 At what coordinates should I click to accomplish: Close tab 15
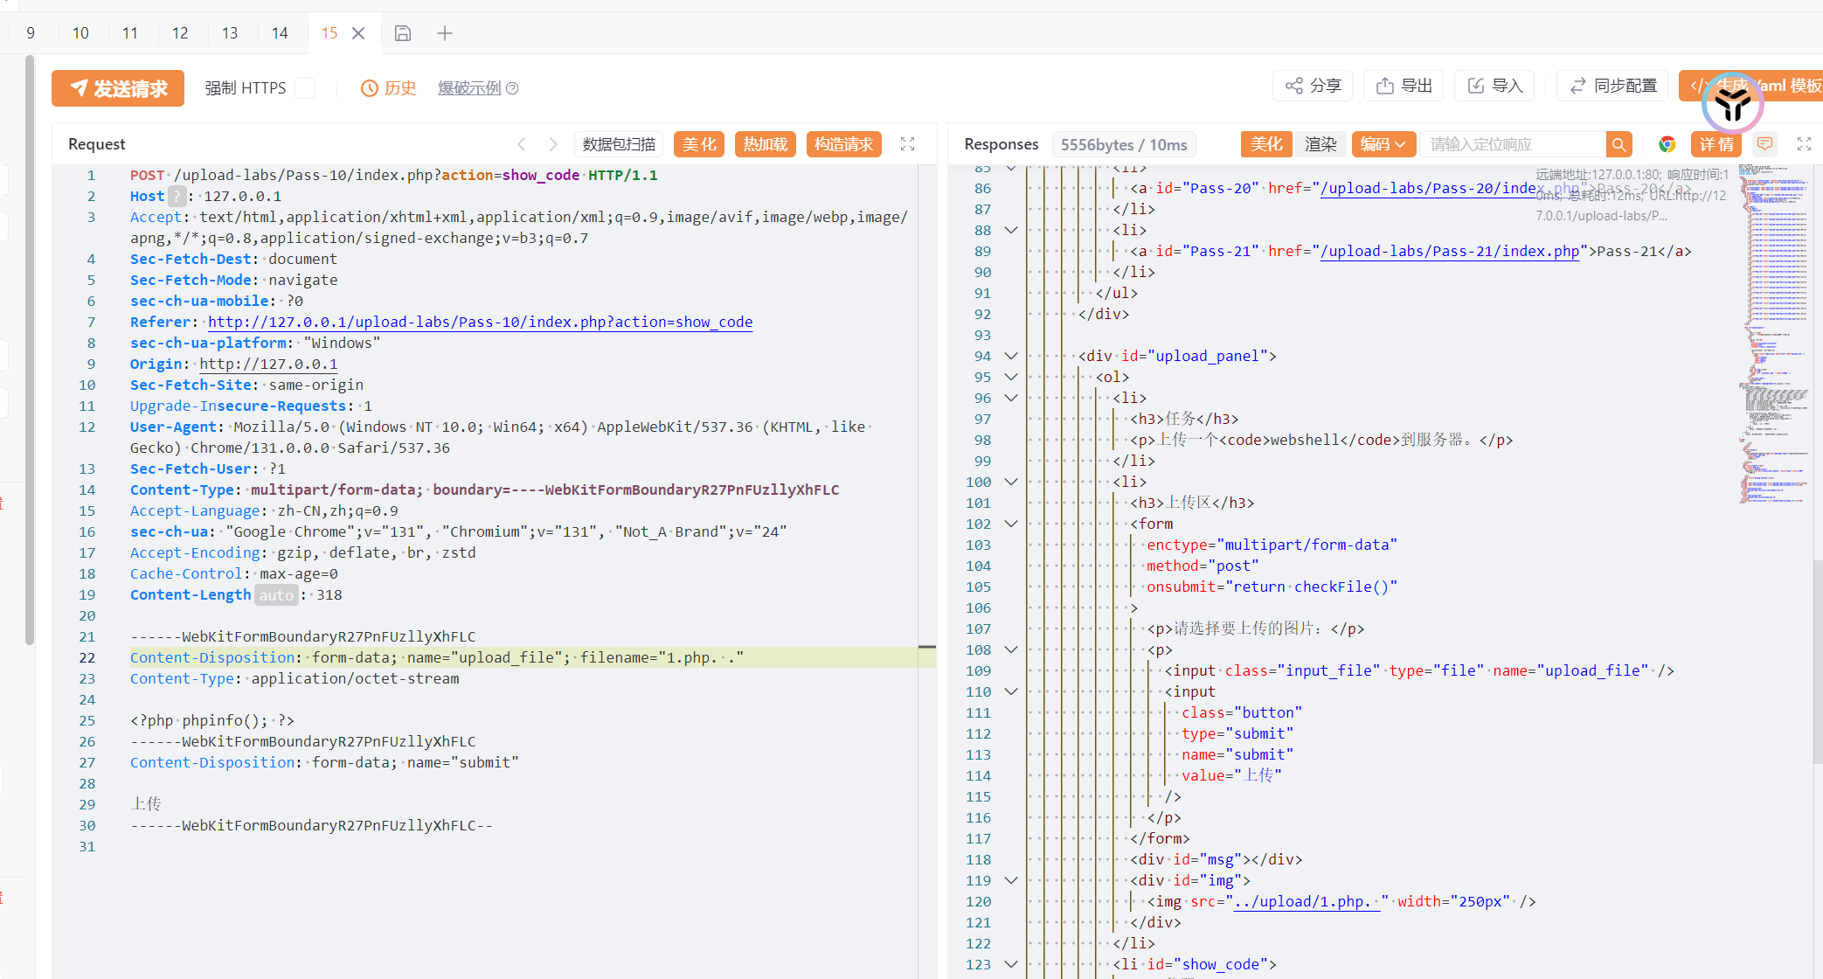point(358,33)
